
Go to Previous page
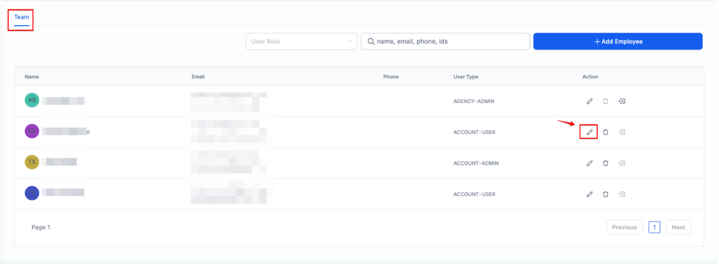pyautogui.click(x=624, y=227)
